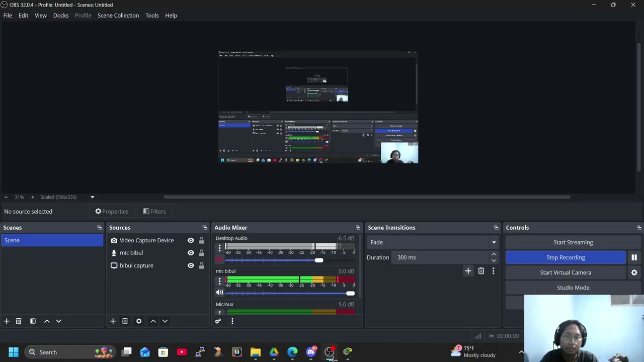Open Desktop Audio three-dot options
The image size is (644, 362).
coord(219,248)
